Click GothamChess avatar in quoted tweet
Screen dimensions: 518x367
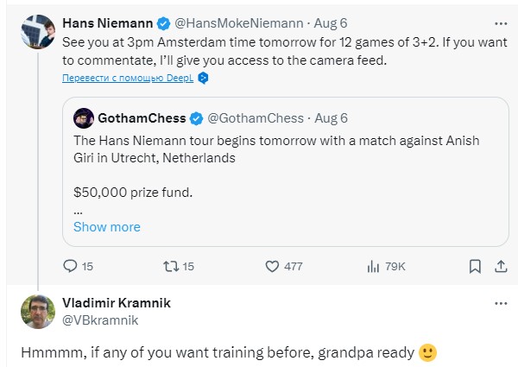(84, 117)
